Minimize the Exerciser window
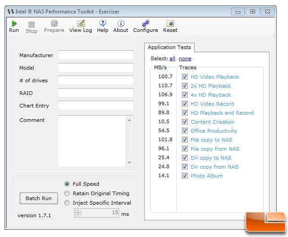Viewport: 288px width, 237px height. 238,12
